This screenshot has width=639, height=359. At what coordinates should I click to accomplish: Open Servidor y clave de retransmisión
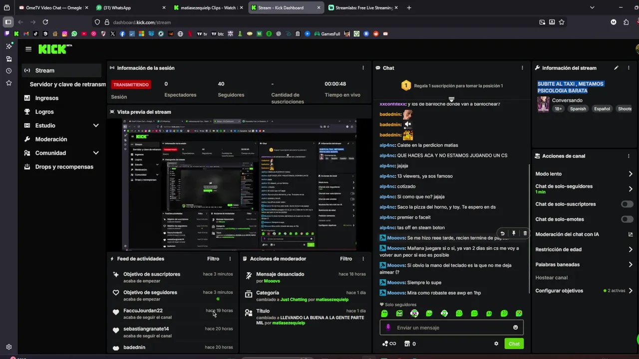67,84
